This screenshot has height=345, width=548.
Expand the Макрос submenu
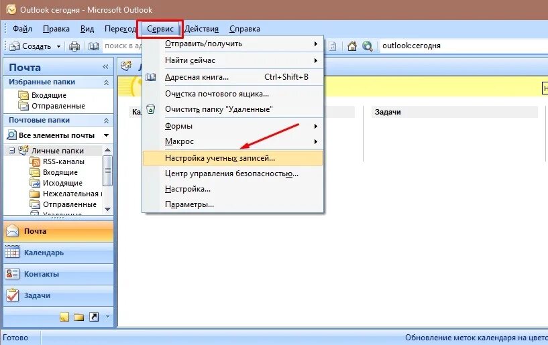(x=316, y=141)
